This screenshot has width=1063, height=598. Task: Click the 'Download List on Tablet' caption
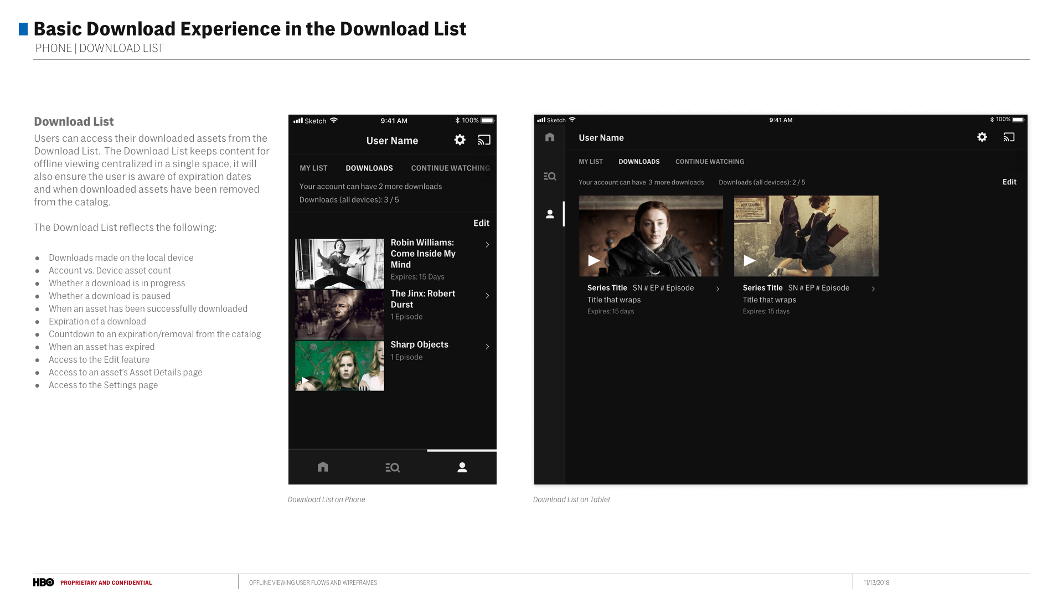click(x=571, y=499)
